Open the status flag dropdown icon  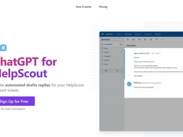tap(145, 40)
